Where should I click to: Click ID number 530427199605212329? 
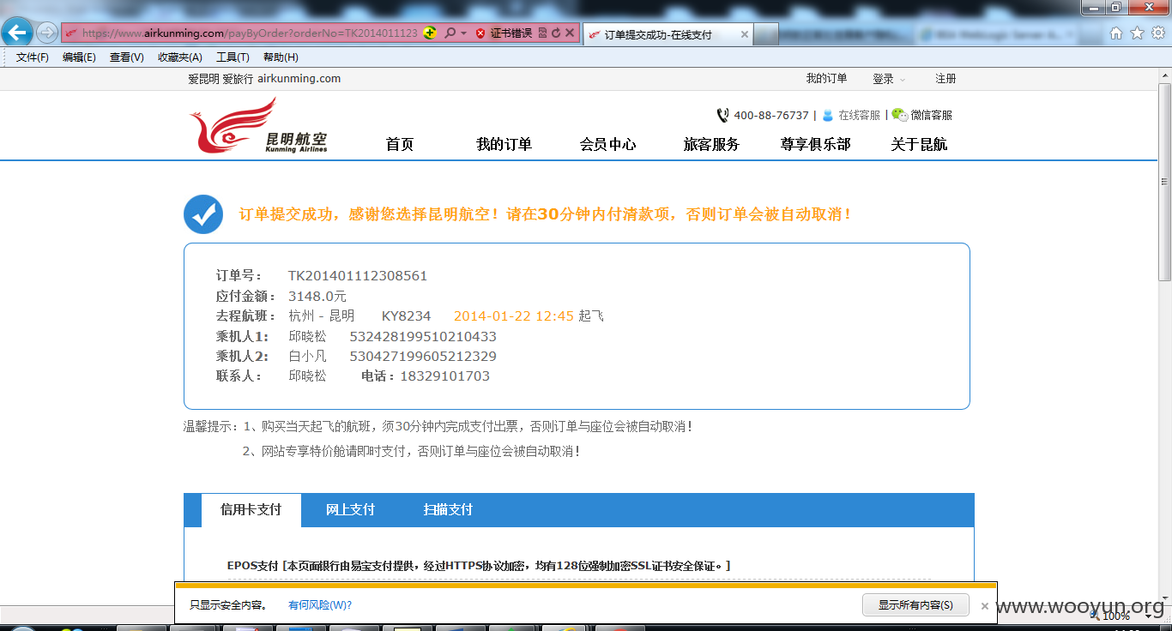[423, 356]
